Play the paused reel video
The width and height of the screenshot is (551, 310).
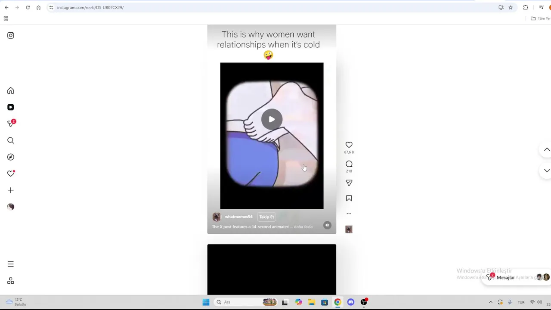click(x=272, y=119)
